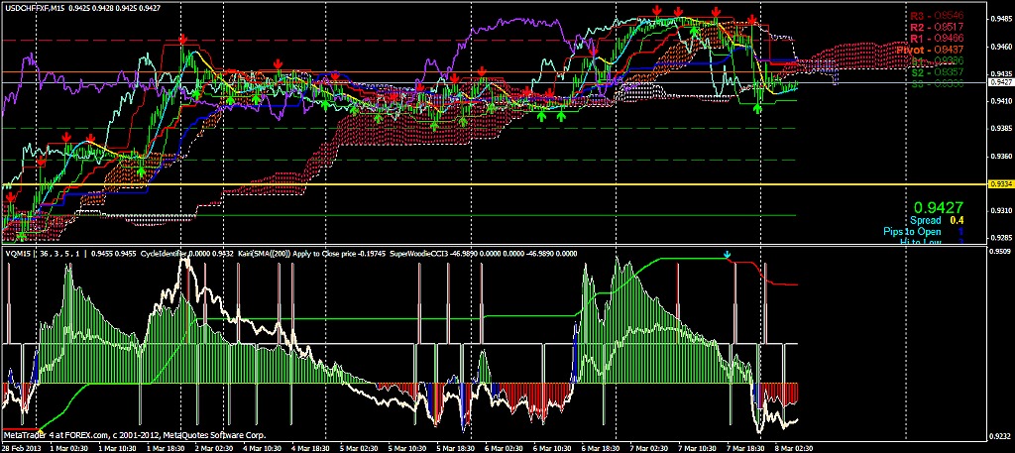
Task: Click the 28 Feb 2013 date on time axis
Action: tap(24, 447)
